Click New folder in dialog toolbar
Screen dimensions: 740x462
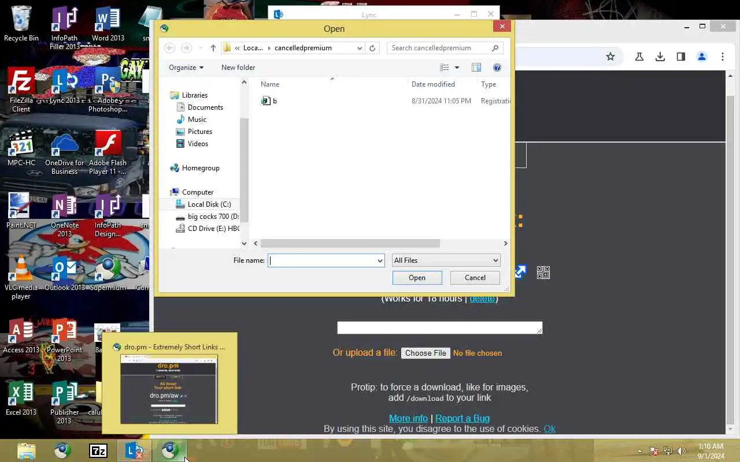[238, 68]
